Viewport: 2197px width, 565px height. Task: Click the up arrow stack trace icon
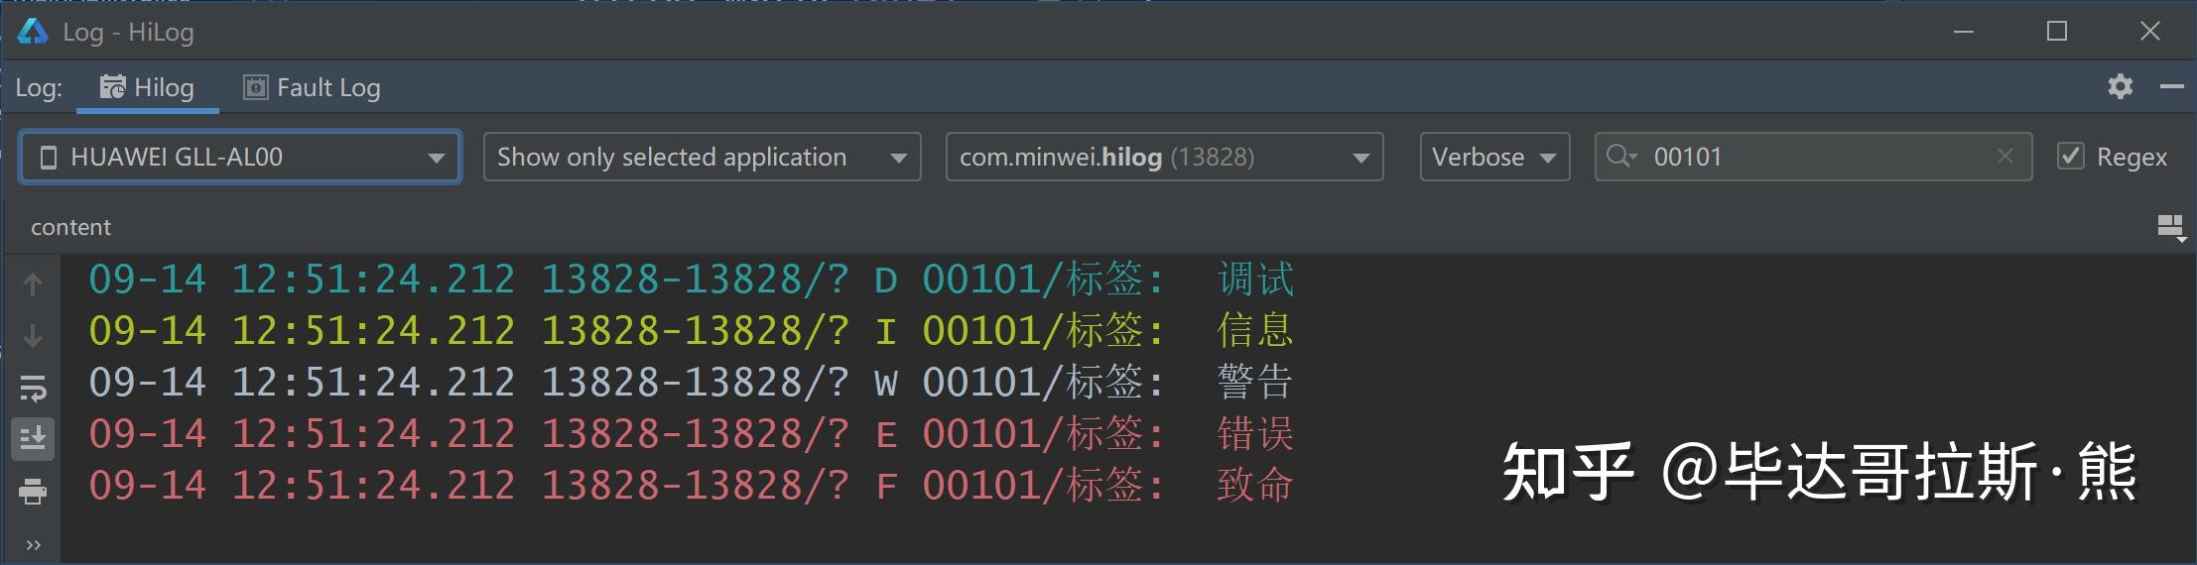pyautogui.click(x=33, y=285)
